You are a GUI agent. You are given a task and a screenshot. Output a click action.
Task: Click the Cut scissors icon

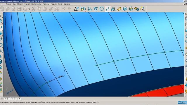(33, 9)
